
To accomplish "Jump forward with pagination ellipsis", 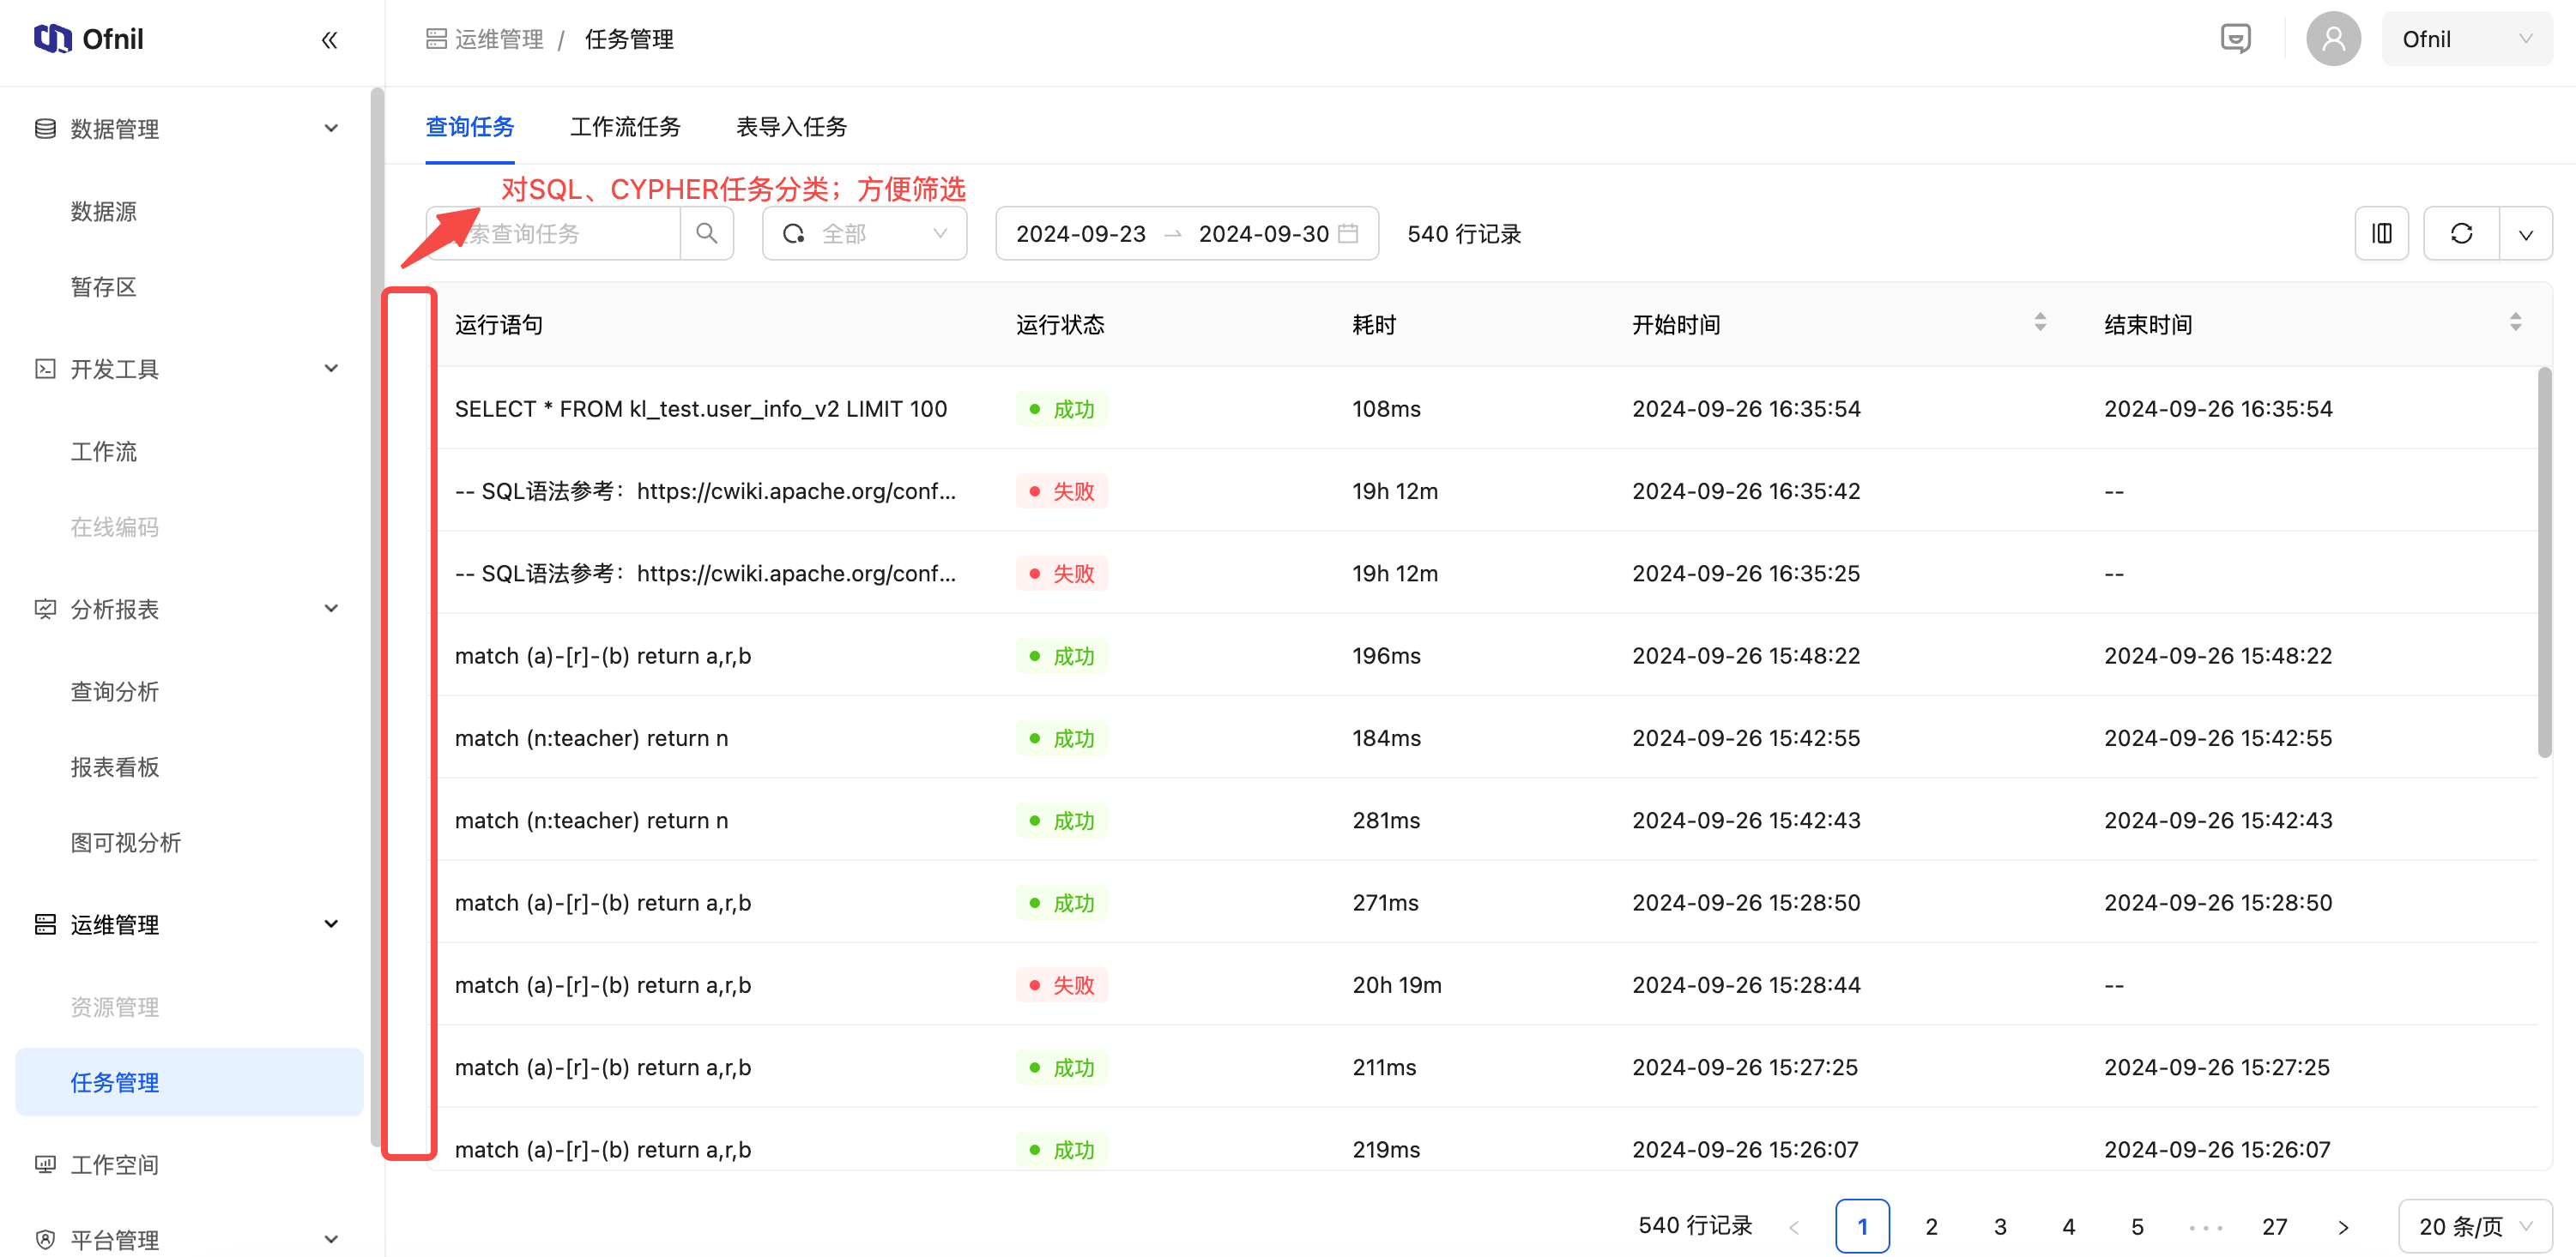I will tap(2205, 1226).
